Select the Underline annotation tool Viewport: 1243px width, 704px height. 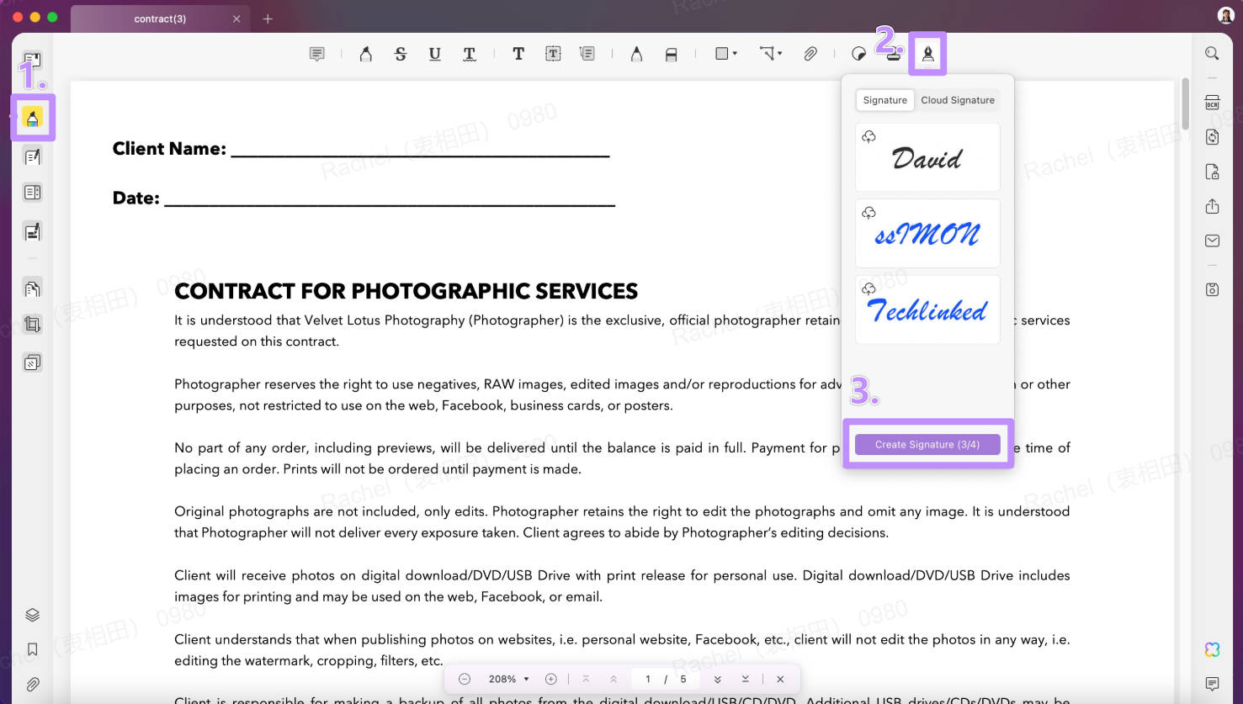click(x=434, y=53)
